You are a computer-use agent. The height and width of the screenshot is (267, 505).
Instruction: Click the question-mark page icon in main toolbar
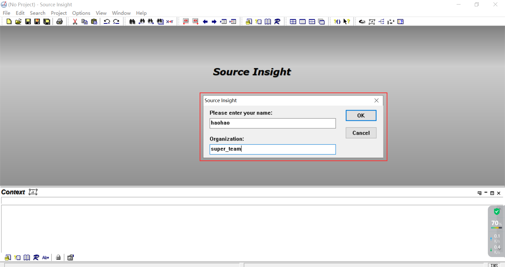pyautogui.click(x=258, y=22)
